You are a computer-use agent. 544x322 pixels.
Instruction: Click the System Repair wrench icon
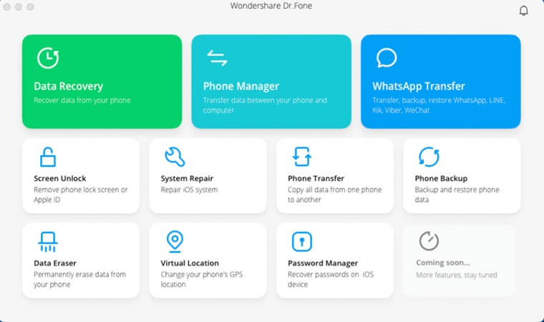175,157
